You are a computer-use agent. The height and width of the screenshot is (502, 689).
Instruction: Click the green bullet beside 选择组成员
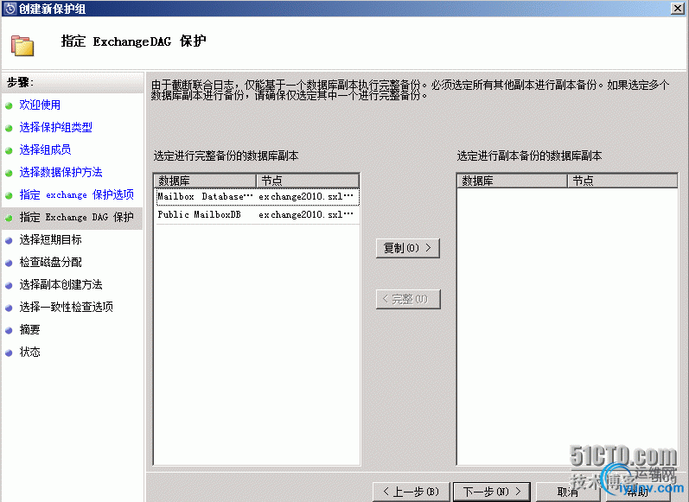9,150
